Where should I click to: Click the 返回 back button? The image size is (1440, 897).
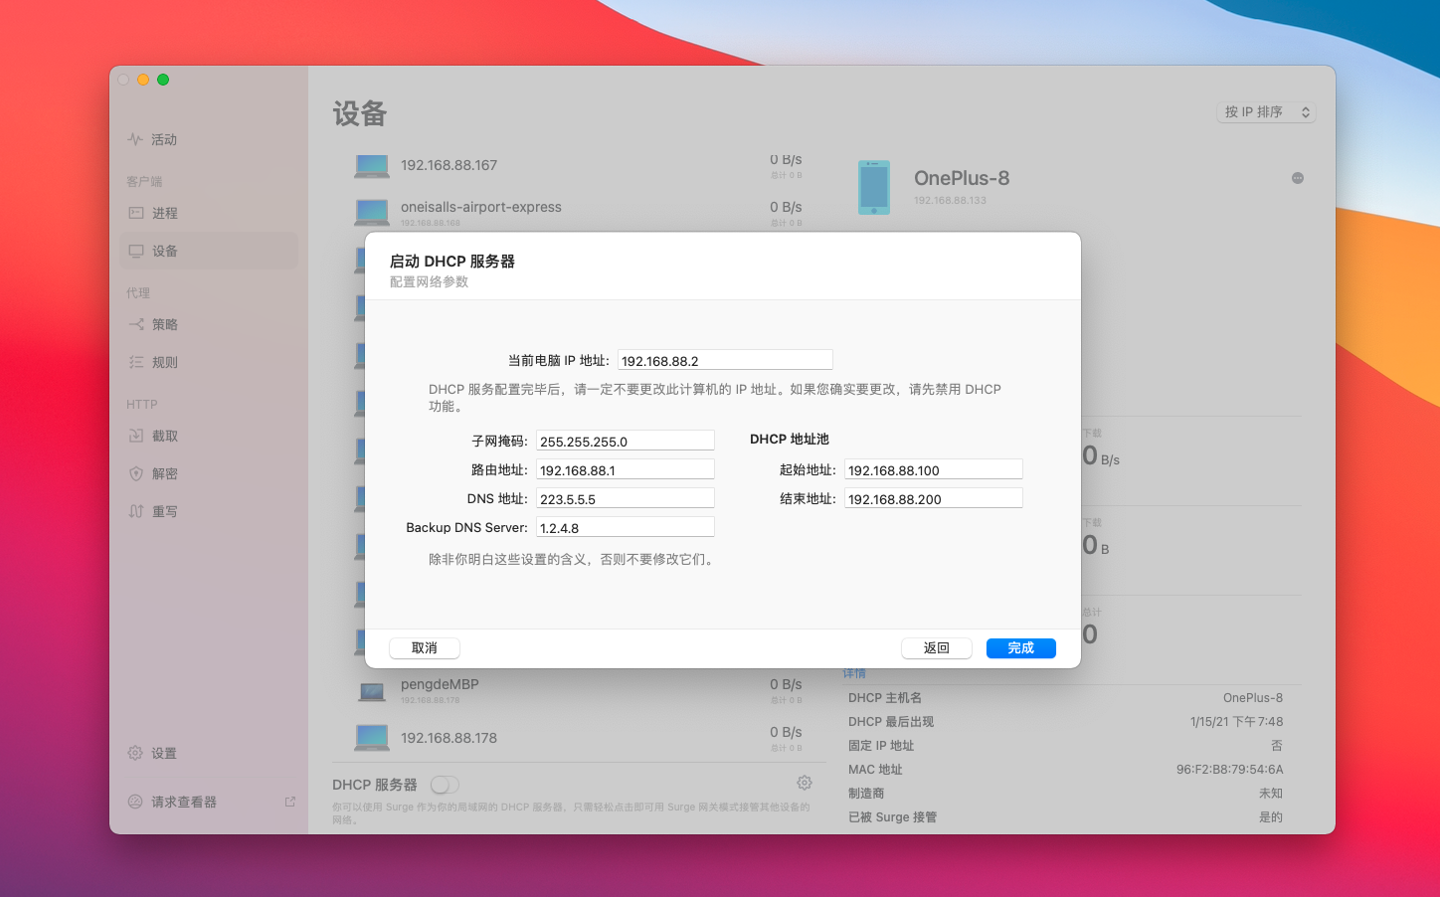coord(936,647)
